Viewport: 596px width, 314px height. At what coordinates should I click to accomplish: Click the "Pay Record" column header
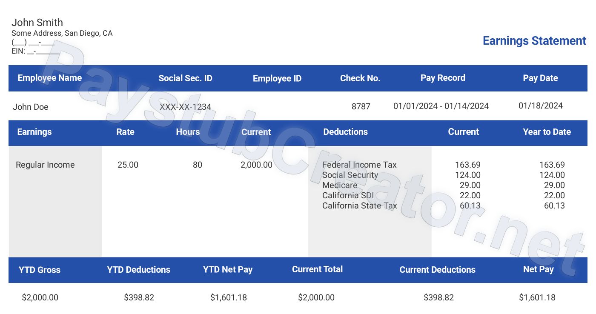[x=443, y=78]
